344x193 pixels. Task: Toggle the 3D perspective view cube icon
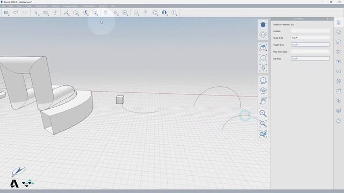[263, 25]
